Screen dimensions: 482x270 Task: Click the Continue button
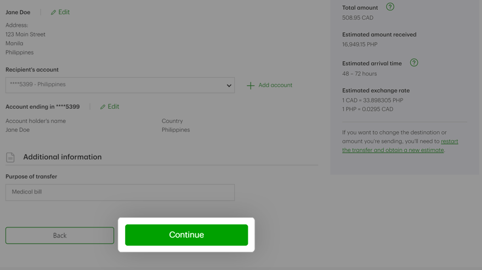pos(186,235)
